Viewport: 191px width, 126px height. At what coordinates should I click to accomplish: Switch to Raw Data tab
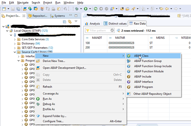click(137, 23)
